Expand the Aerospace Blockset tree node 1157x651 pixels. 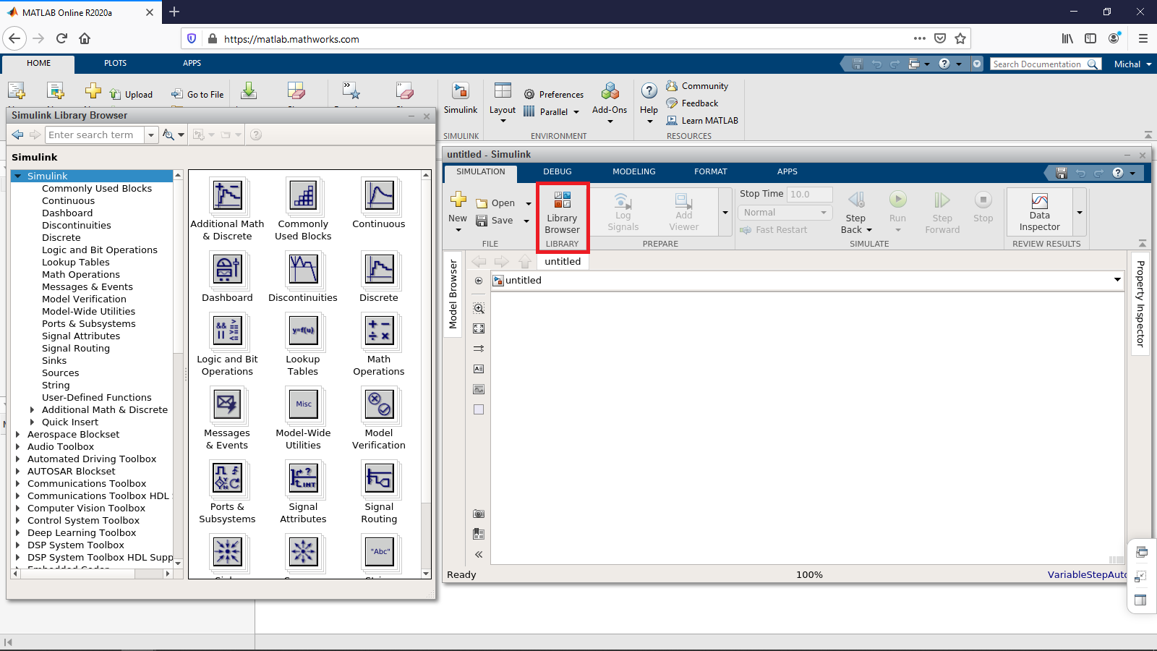17,434
